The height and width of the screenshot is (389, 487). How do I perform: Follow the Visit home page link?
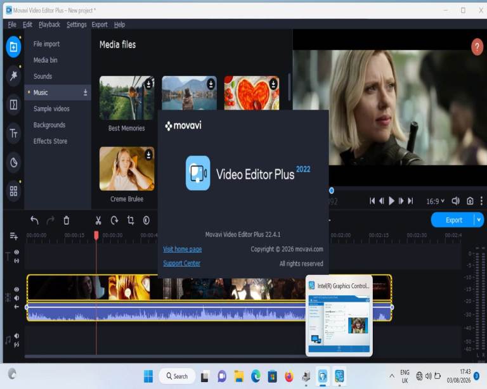click(x=183, y=249)
